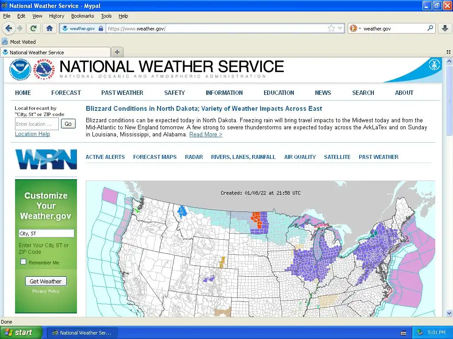Click the browser Back arrow button
This screenshot has width=453, height=339.
pos(9,28)
